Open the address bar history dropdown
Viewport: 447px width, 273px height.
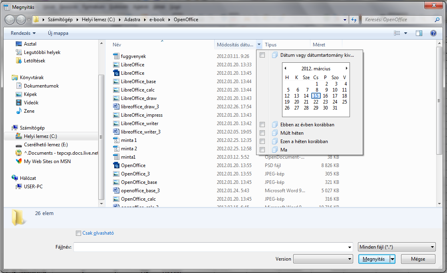(x=345, y=20)
